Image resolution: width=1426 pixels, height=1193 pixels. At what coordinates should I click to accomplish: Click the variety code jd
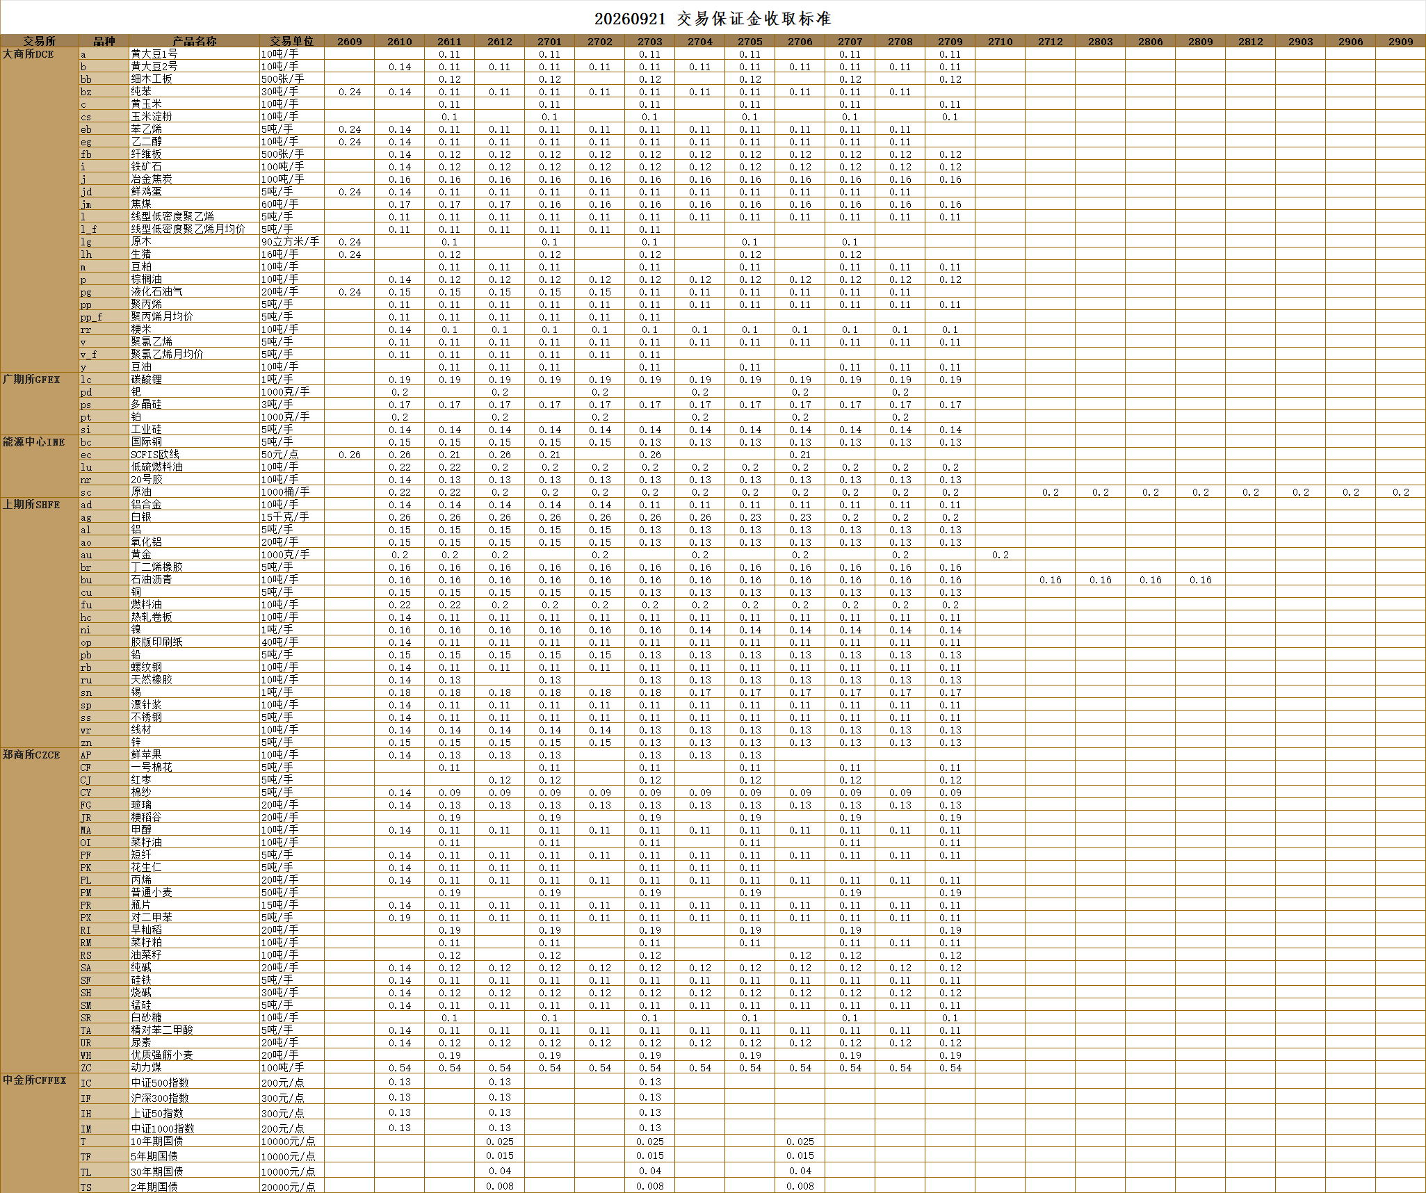pyautogui.click(x=86, y=192)
